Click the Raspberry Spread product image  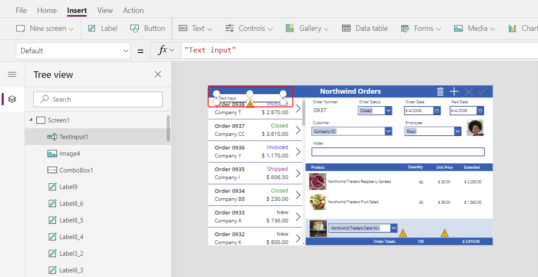pyautogui.click(x=318, y=182)
